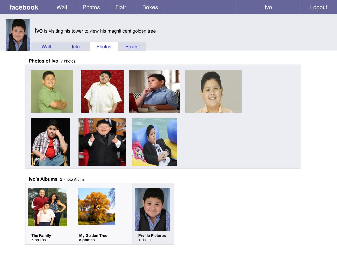Screen dimensions: 337x253
Task: Switch to the Wall profile tab
Action: [46, 47]
